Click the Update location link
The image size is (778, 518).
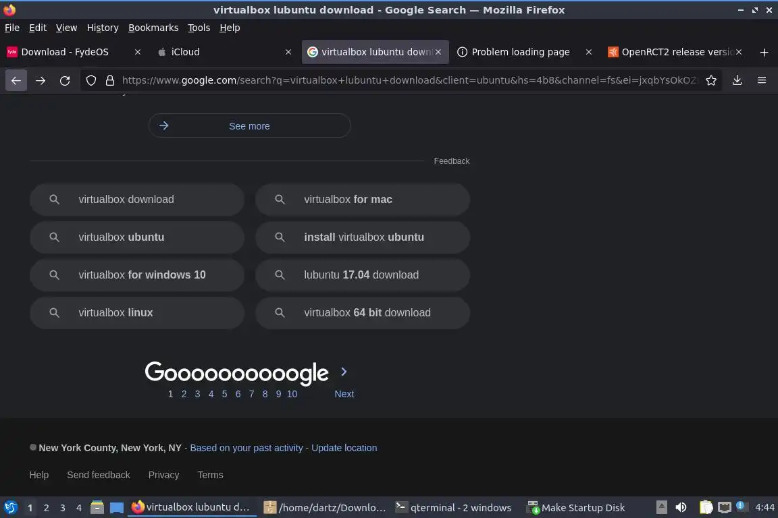[344, 448]
